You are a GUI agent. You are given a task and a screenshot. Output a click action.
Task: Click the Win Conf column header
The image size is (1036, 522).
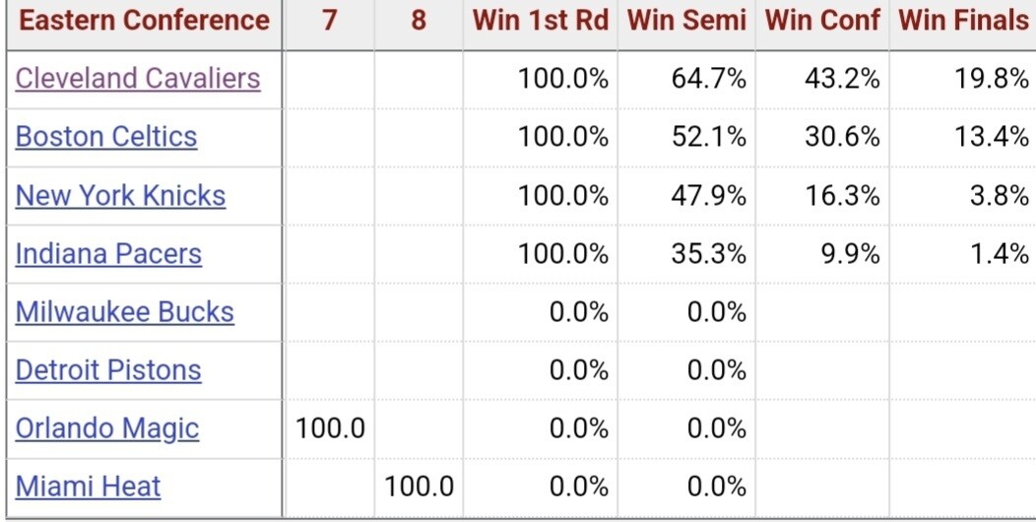[x=822, y=21]
